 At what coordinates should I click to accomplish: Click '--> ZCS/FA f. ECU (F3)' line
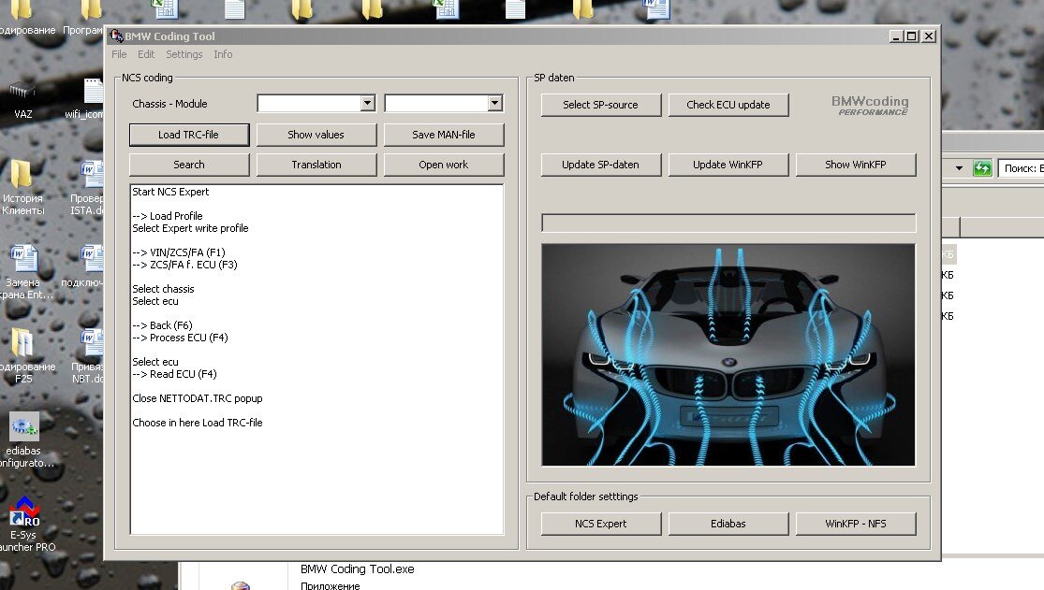click(184, 265)
